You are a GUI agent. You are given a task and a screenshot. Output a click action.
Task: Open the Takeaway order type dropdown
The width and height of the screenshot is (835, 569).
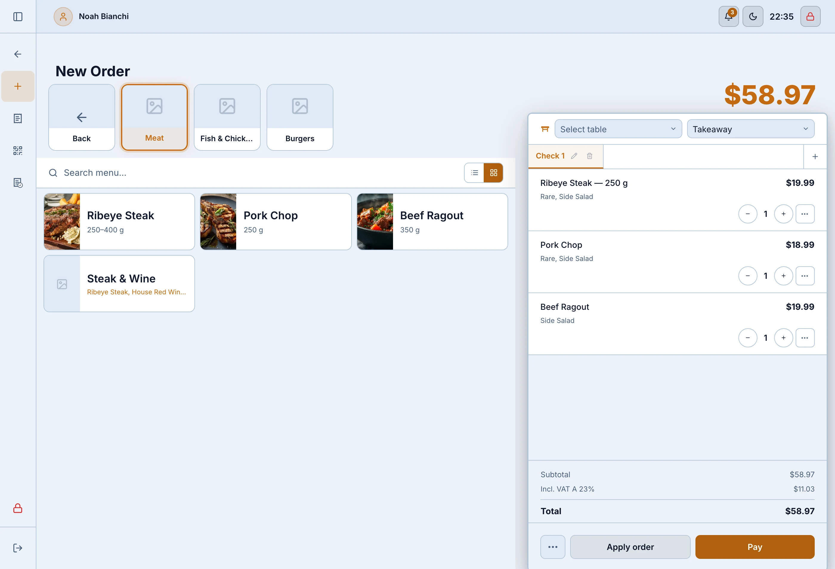click(751, 129)
